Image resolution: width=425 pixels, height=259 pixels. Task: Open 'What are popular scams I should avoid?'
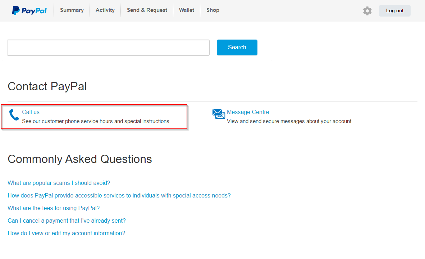coord(59,183)
